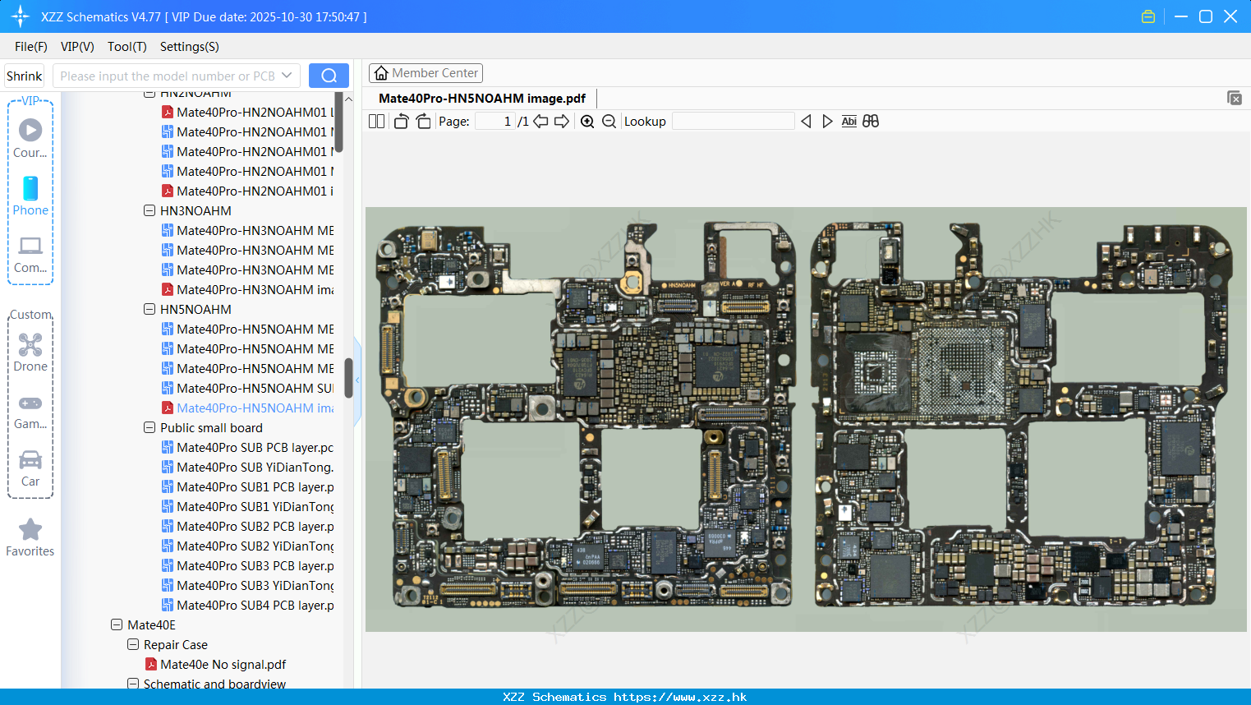This screenshot has height=705, width=1251.
Task: Click the binoculars search icon
Action: tap(871, 122)
